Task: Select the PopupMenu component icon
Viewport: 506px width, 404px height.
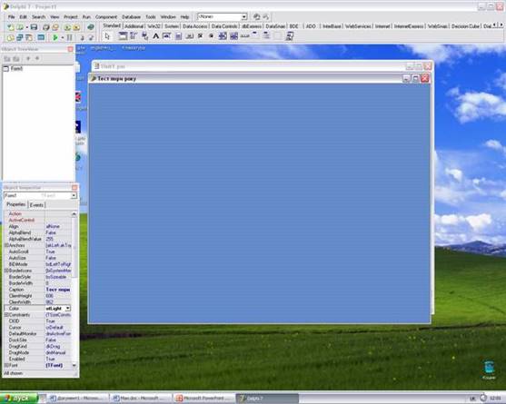Action: tap(144, 36)
